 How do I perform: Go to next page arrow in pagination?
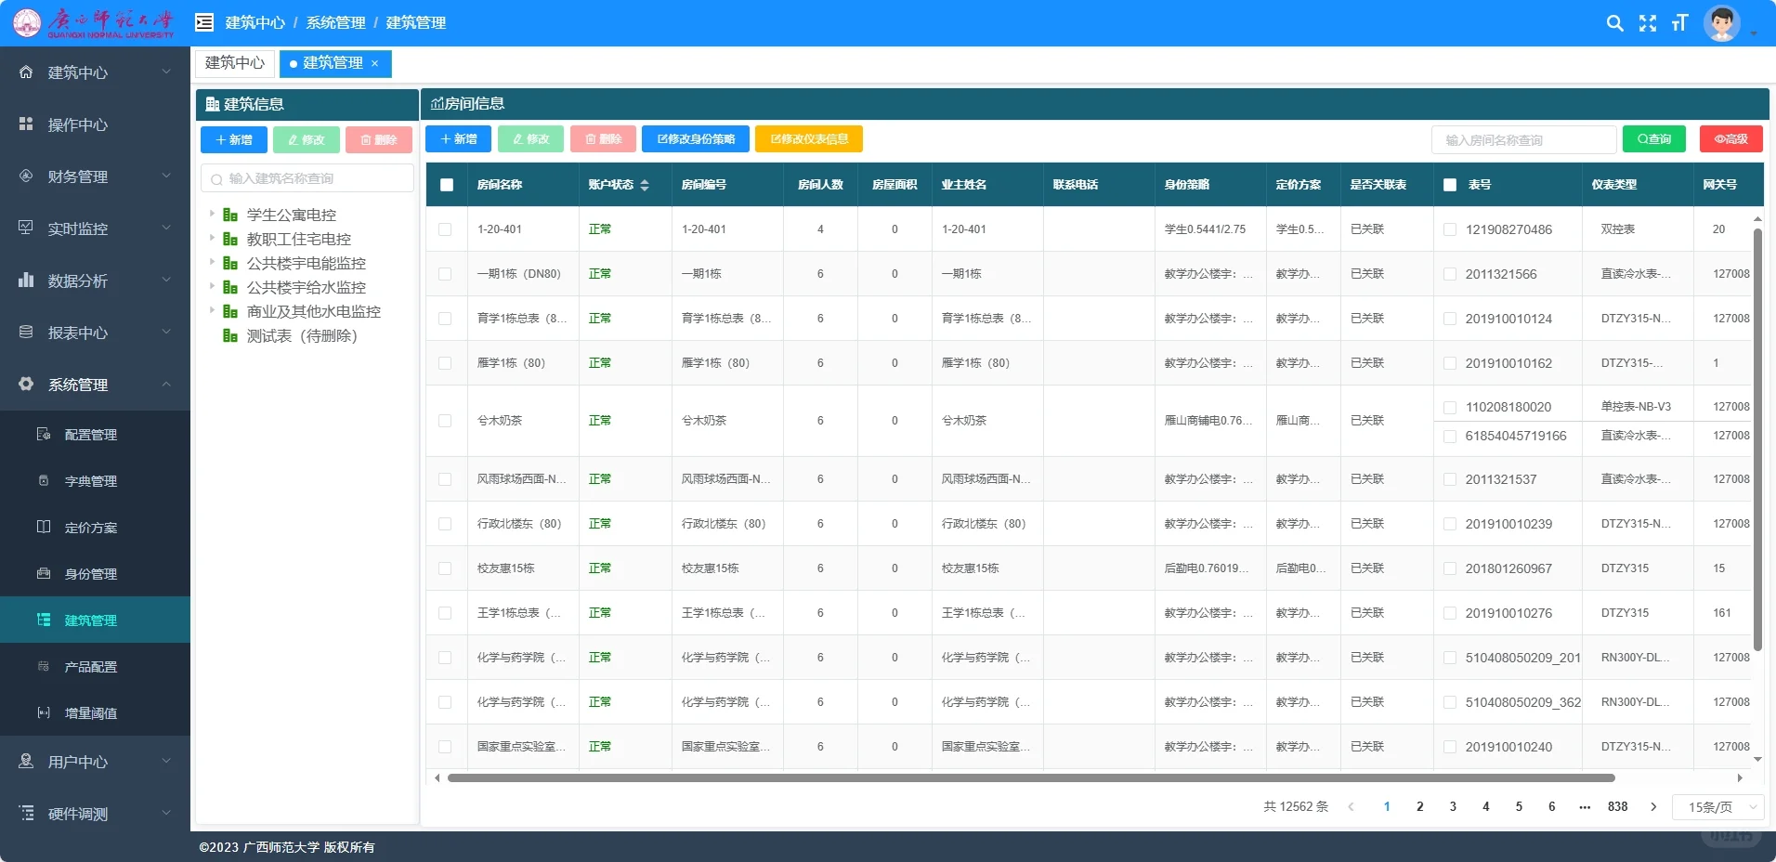[x=1653, y=807]
